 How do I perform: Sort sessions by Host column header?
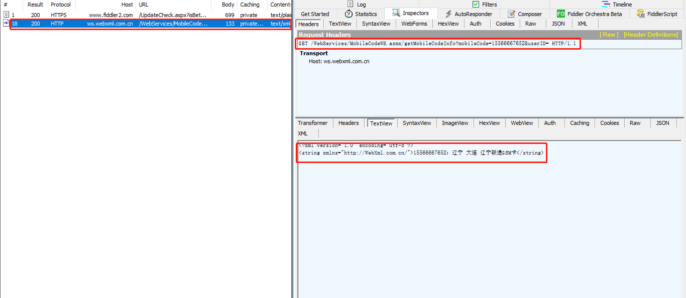click(x=105, y=5)
